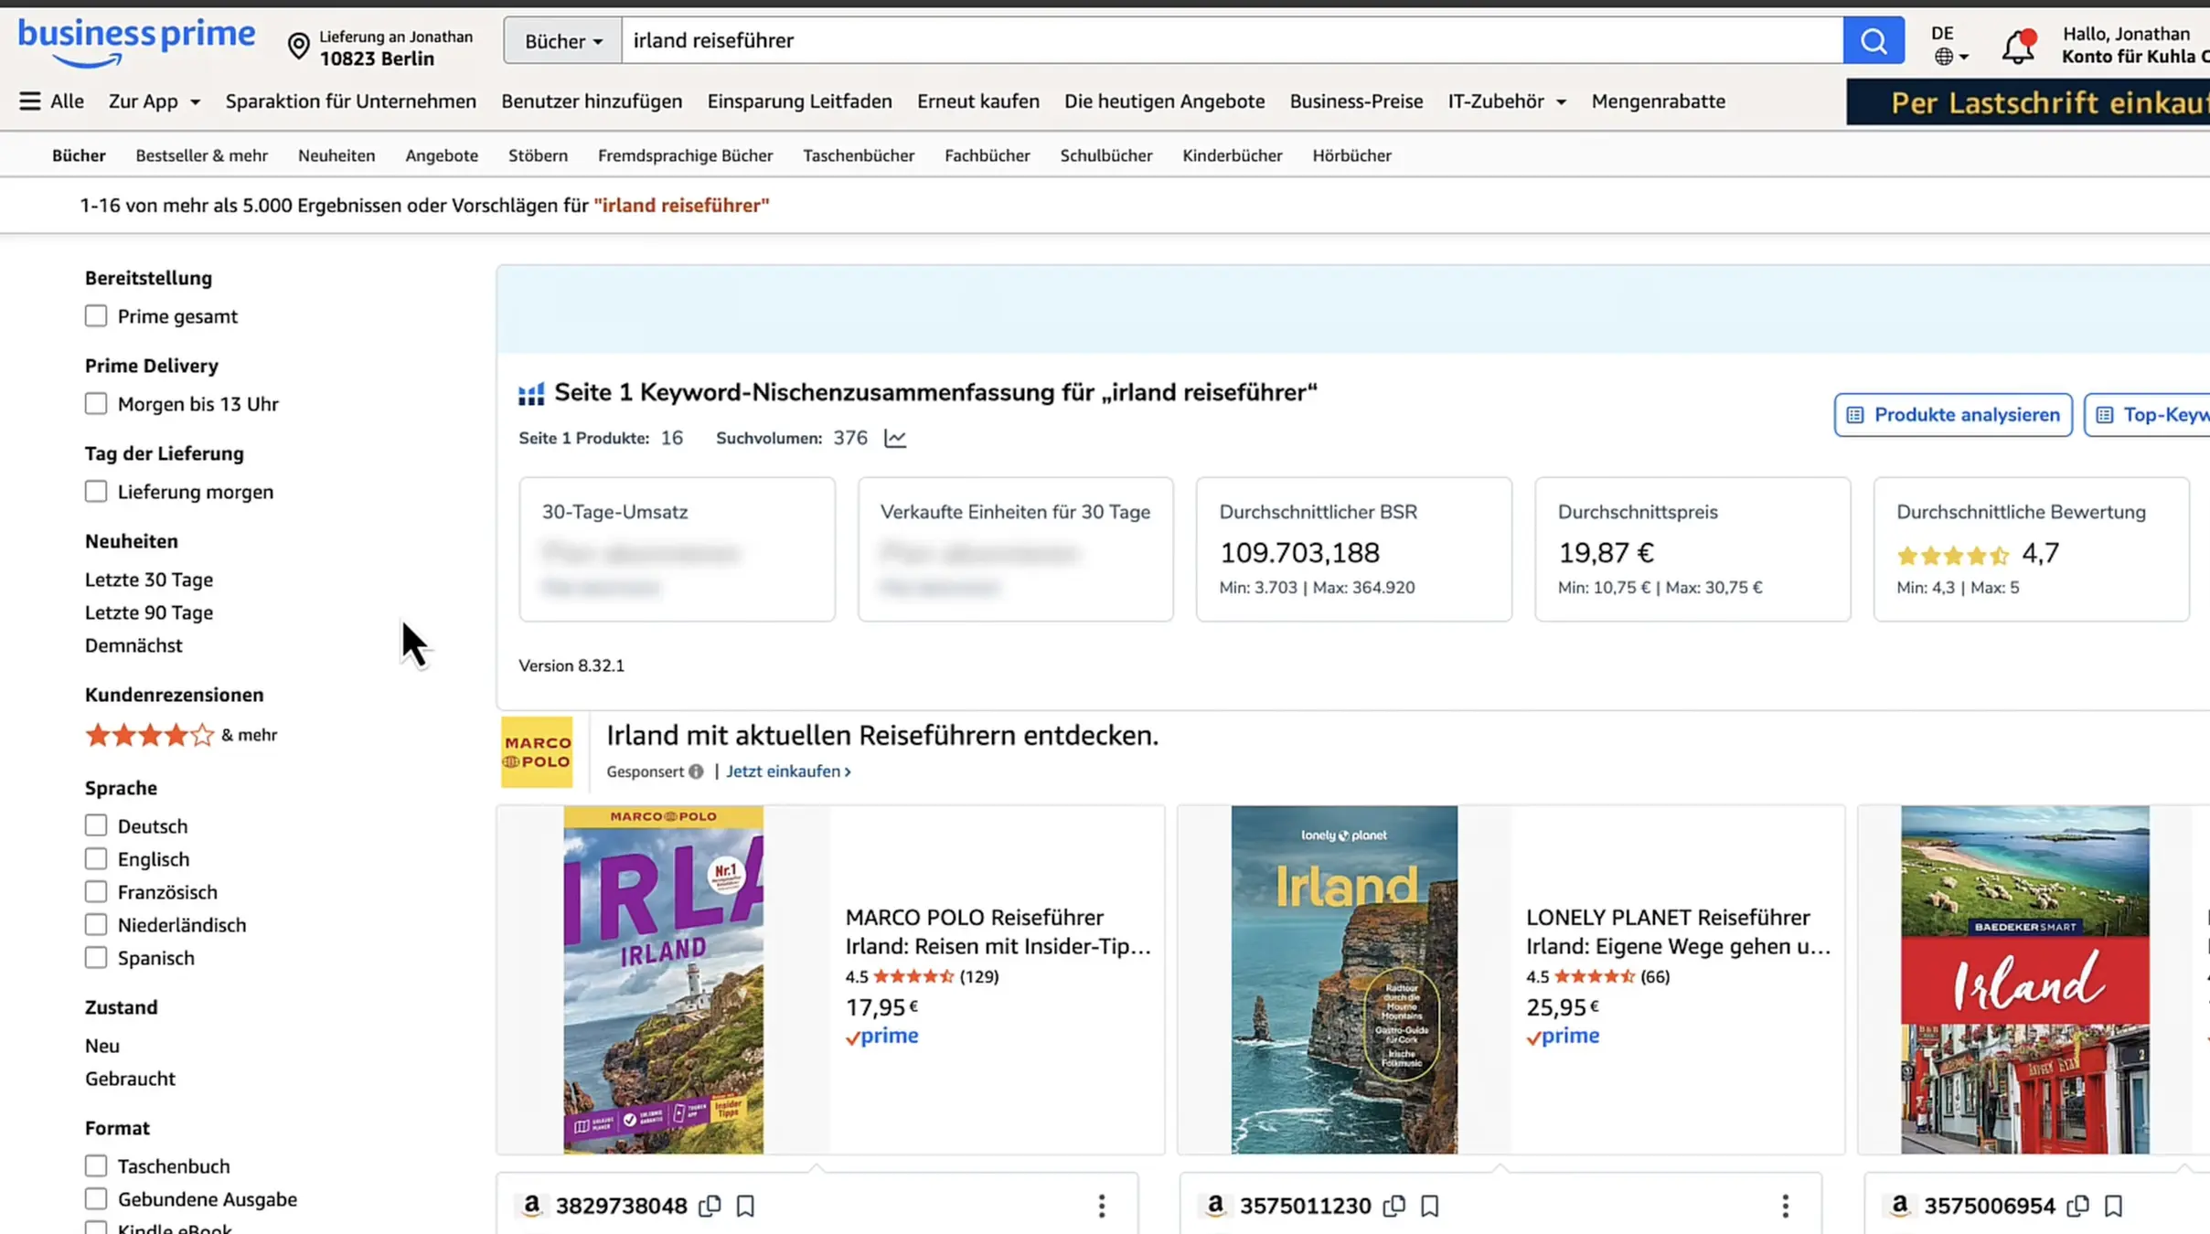Click the search magnifier button

tap(1873, 40)
